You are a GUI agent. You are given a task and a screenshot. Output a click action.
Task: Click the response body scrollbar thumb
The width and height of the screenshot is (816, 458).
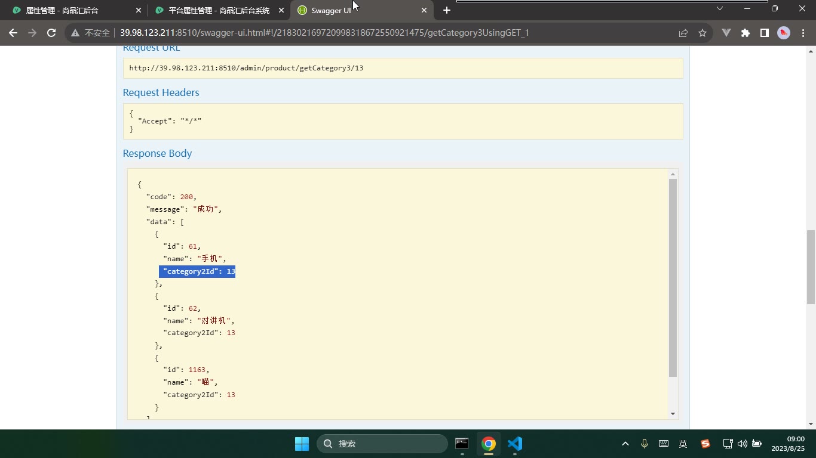(673, 278)
